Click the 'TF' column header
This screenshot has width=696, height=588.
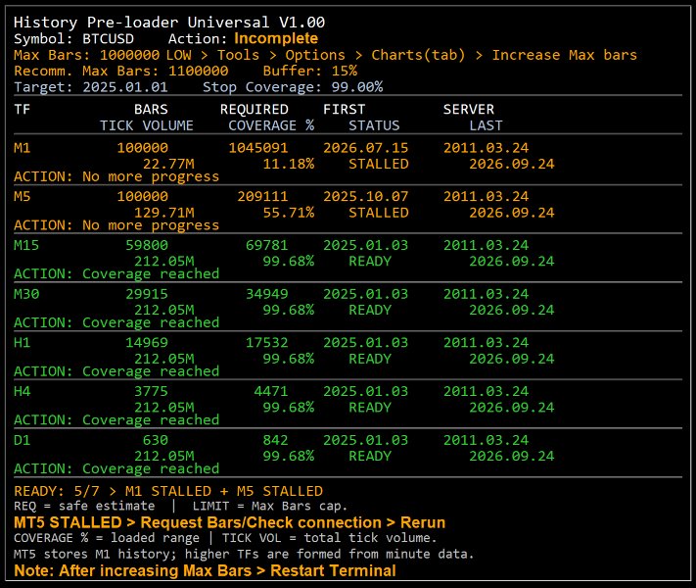tap(23, 110)
